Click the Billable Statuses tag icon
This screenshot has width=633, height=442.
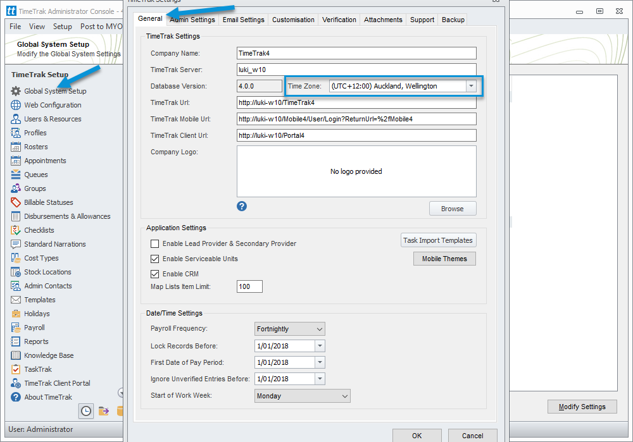click(16, 202)
